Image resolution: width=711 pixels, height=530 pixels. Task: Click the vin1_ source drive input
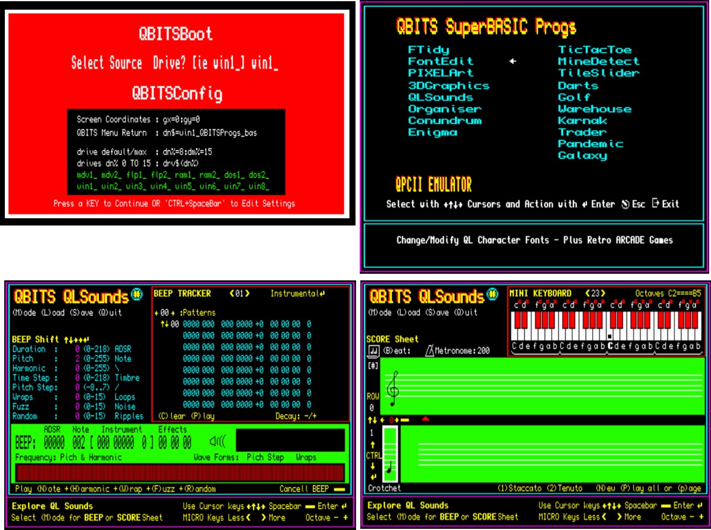(x=264, y=63)
